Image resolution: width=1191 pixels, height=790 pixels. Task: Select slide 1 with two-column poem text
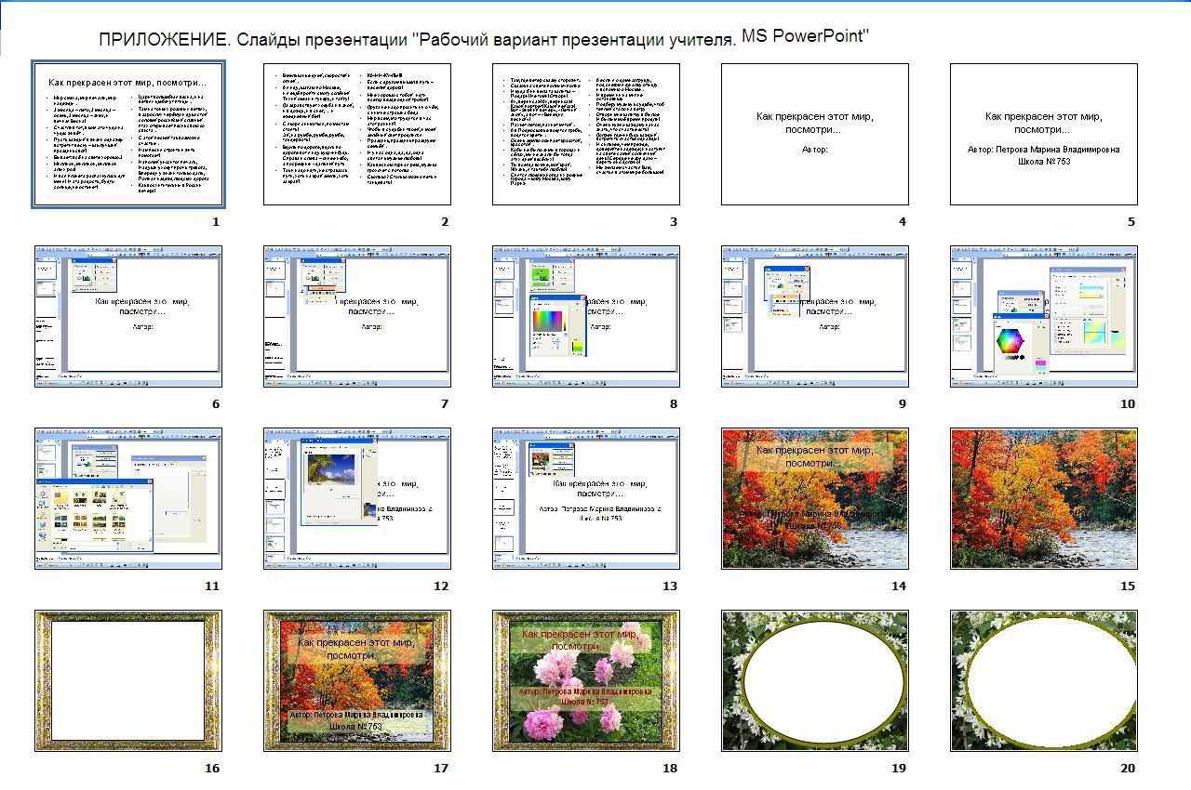128,134
